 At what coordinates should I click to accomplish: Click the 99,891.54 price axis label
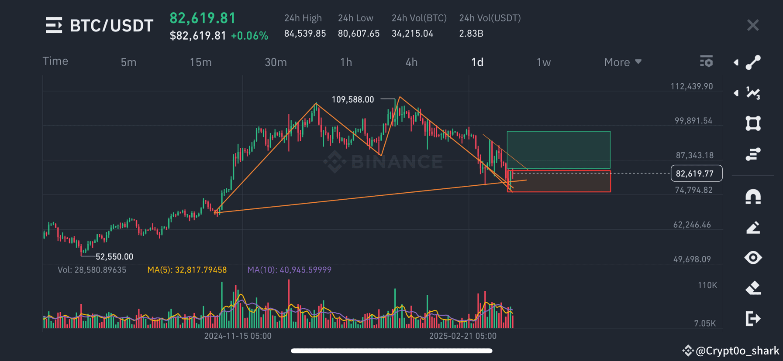(693, 121)
